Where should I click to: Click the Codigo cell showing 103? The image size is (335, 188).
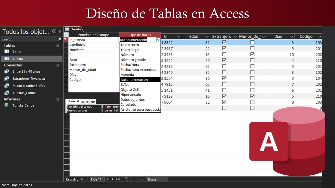(308, 42)
